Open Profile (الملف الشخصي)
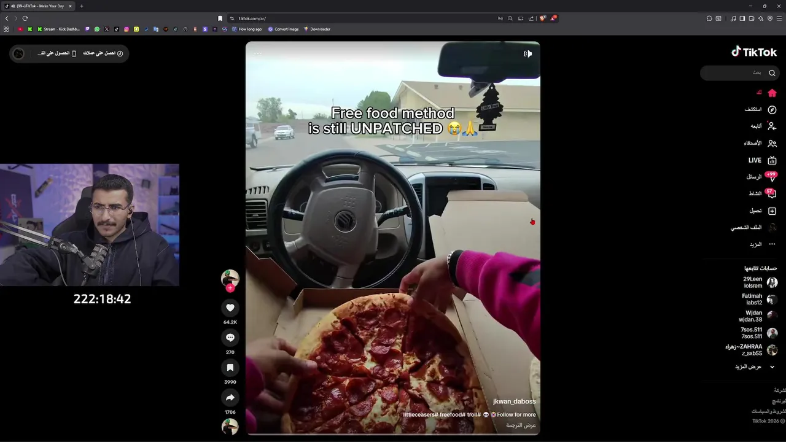The width and height of the screenshot is (786, 442). [x=754, y=227]
